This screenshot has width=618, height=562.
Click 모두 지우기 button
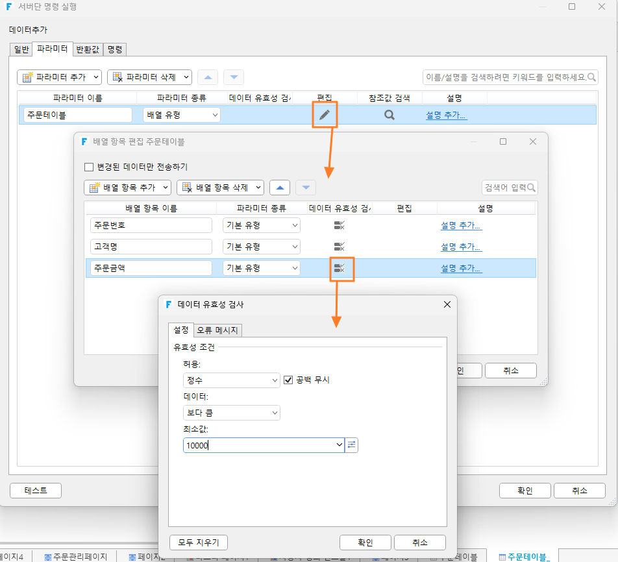199,543
